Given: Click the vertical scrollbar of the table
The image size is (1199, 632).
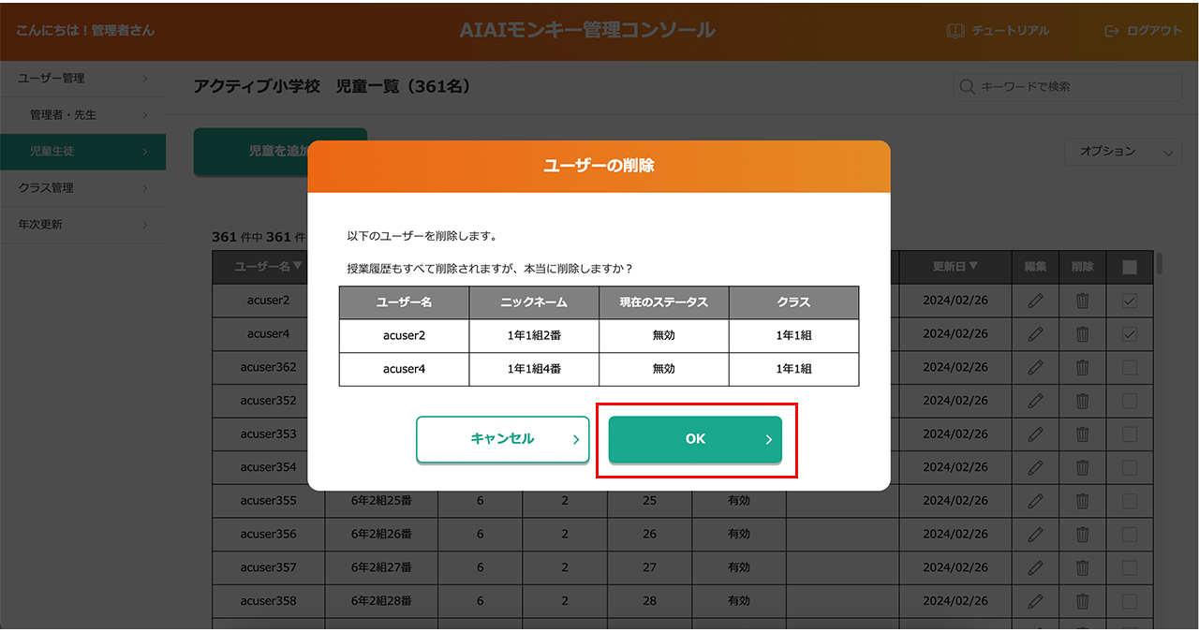Looking at the screenshot, I should coord(1161,264).
